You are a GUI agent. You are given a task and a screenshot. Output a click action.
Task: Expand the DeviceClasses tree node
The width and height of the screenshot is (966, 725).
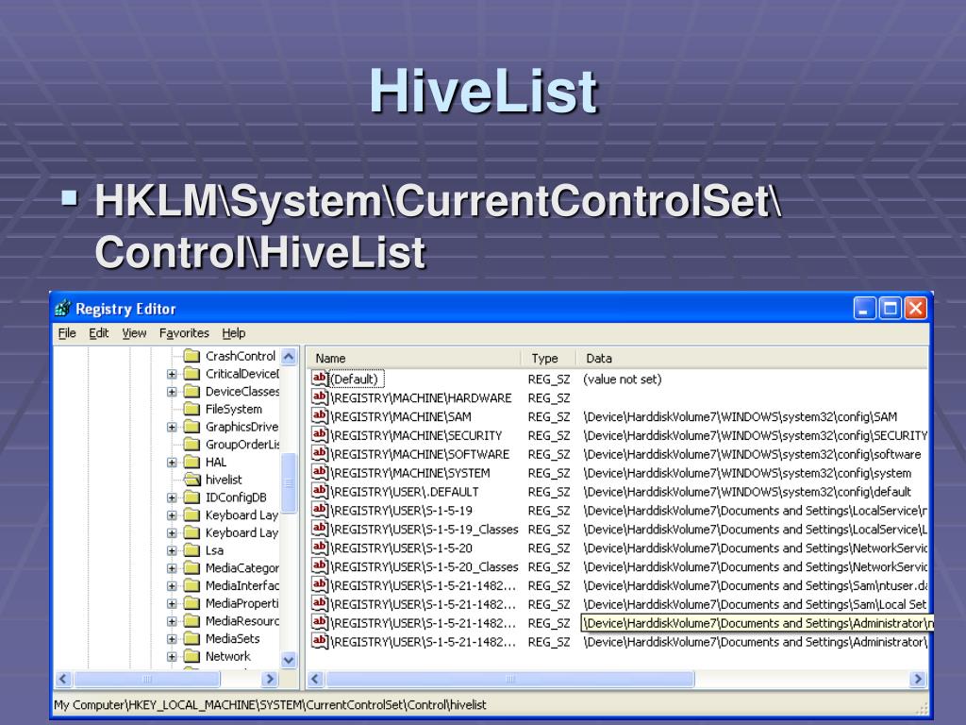pos(172,392)
